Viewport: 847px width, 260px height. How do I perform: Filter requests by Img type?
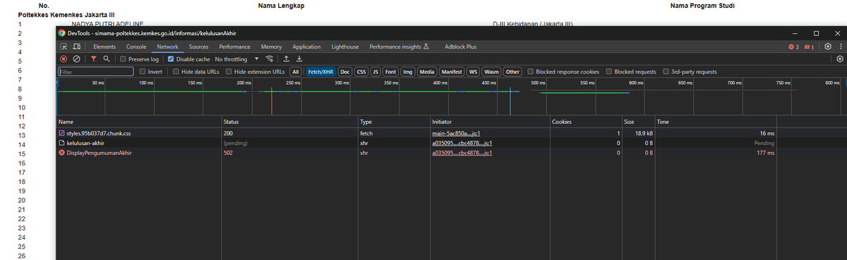(x=407, y=72)
